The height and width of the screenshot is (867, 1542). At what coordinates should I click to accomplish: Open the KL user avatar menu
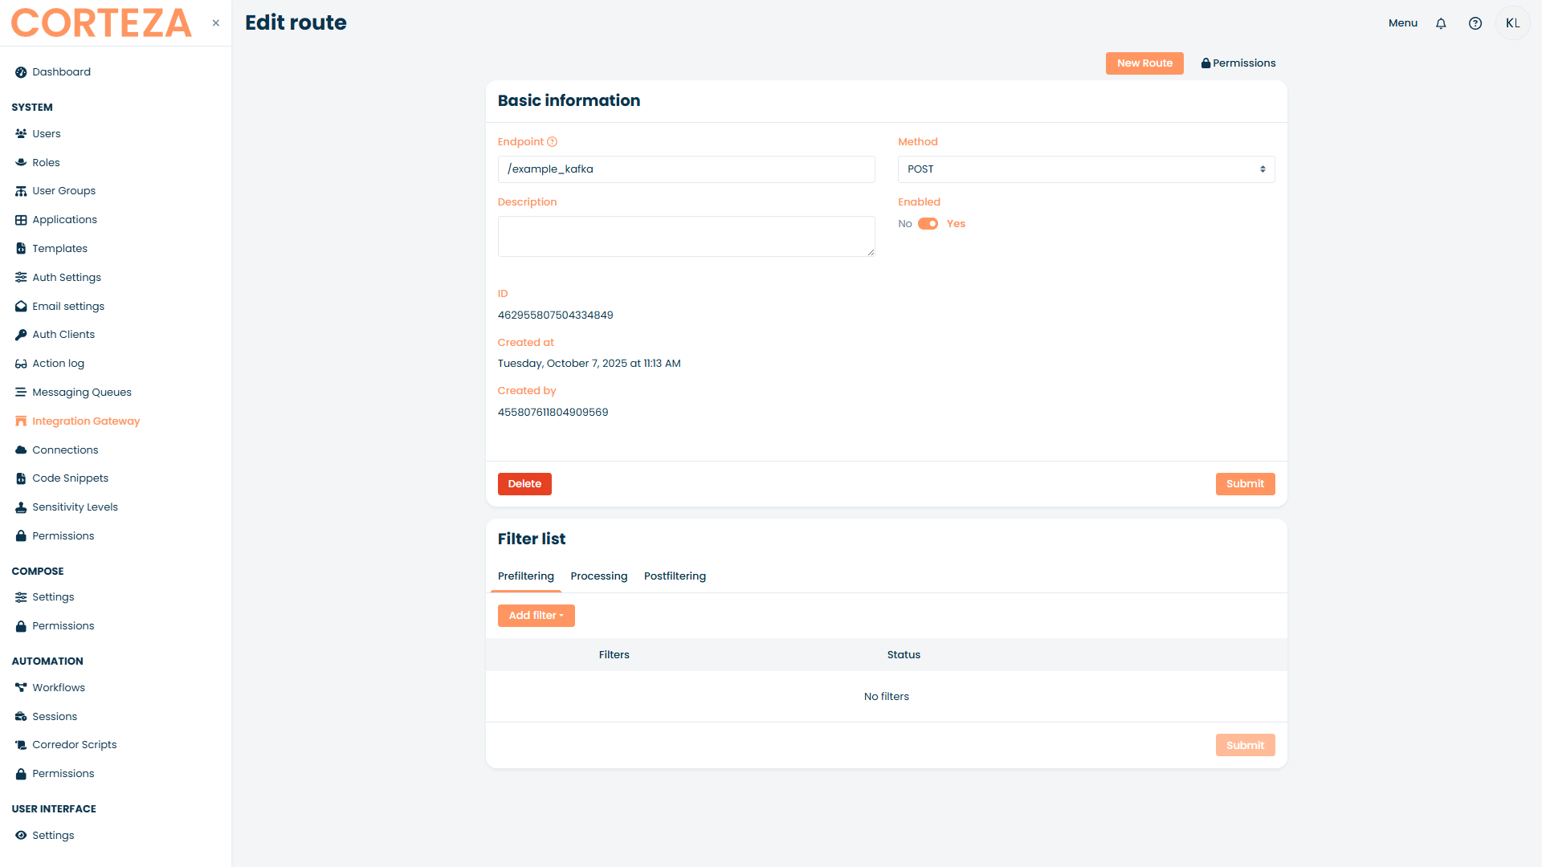coord(1512,23)
